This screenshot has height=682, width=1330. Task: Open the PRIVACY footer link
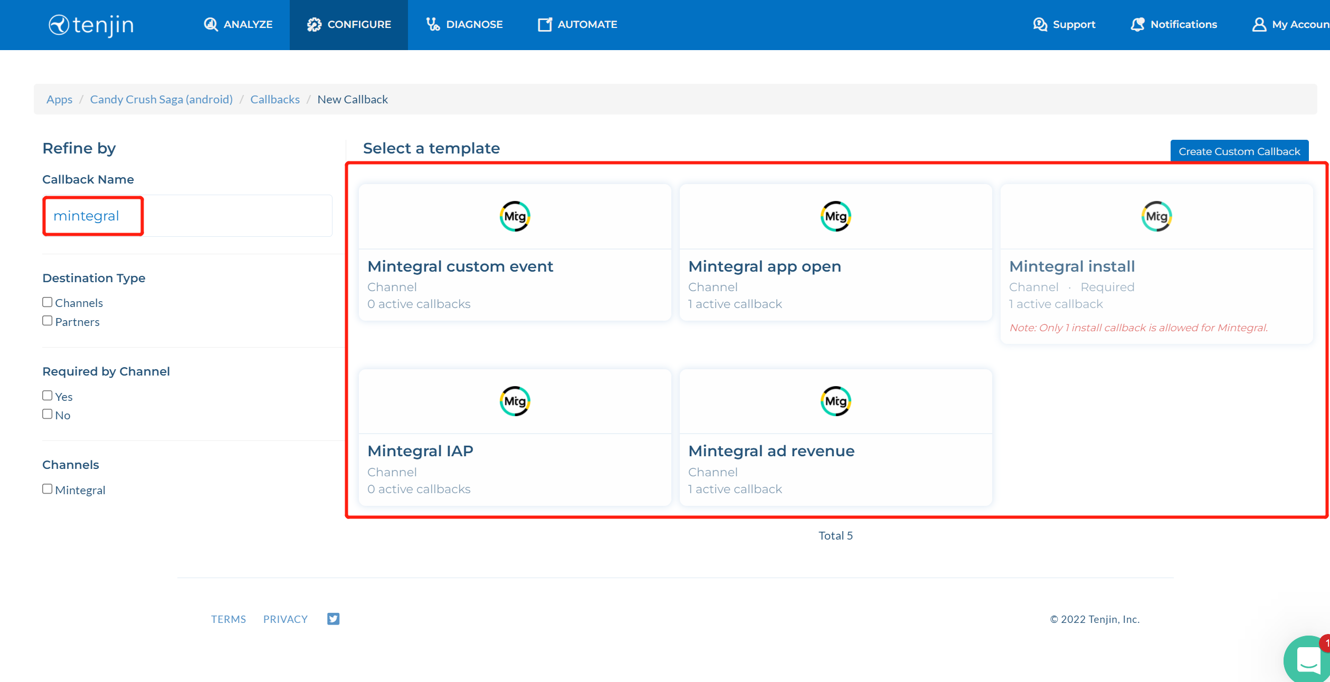click(x=285, y=619)
